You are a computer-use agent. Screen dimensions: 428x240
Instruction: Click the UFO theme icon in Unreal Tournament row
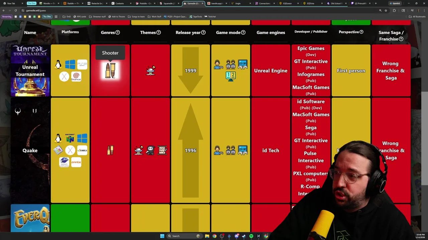[x=150, y=70]
